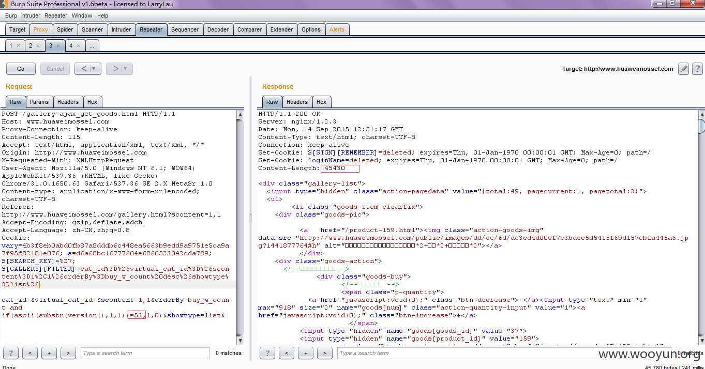The height and width of the screenshot is (369, 705).
Task: Open response search options plus button
Action: pyautogui.click(x=306, y=353)
